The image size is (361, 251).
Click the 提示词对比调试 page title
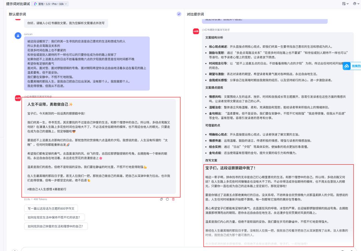[x=18, y=4]
